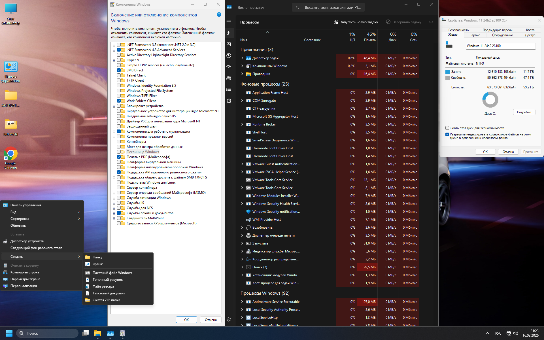The height and width of the screenshot is (340, 544).
Task: Uncheck the SMB Direct component
Action: pyautogui.click(x=119, y=70)
